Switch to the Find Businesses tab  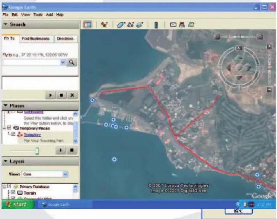(x=36, y=38)
